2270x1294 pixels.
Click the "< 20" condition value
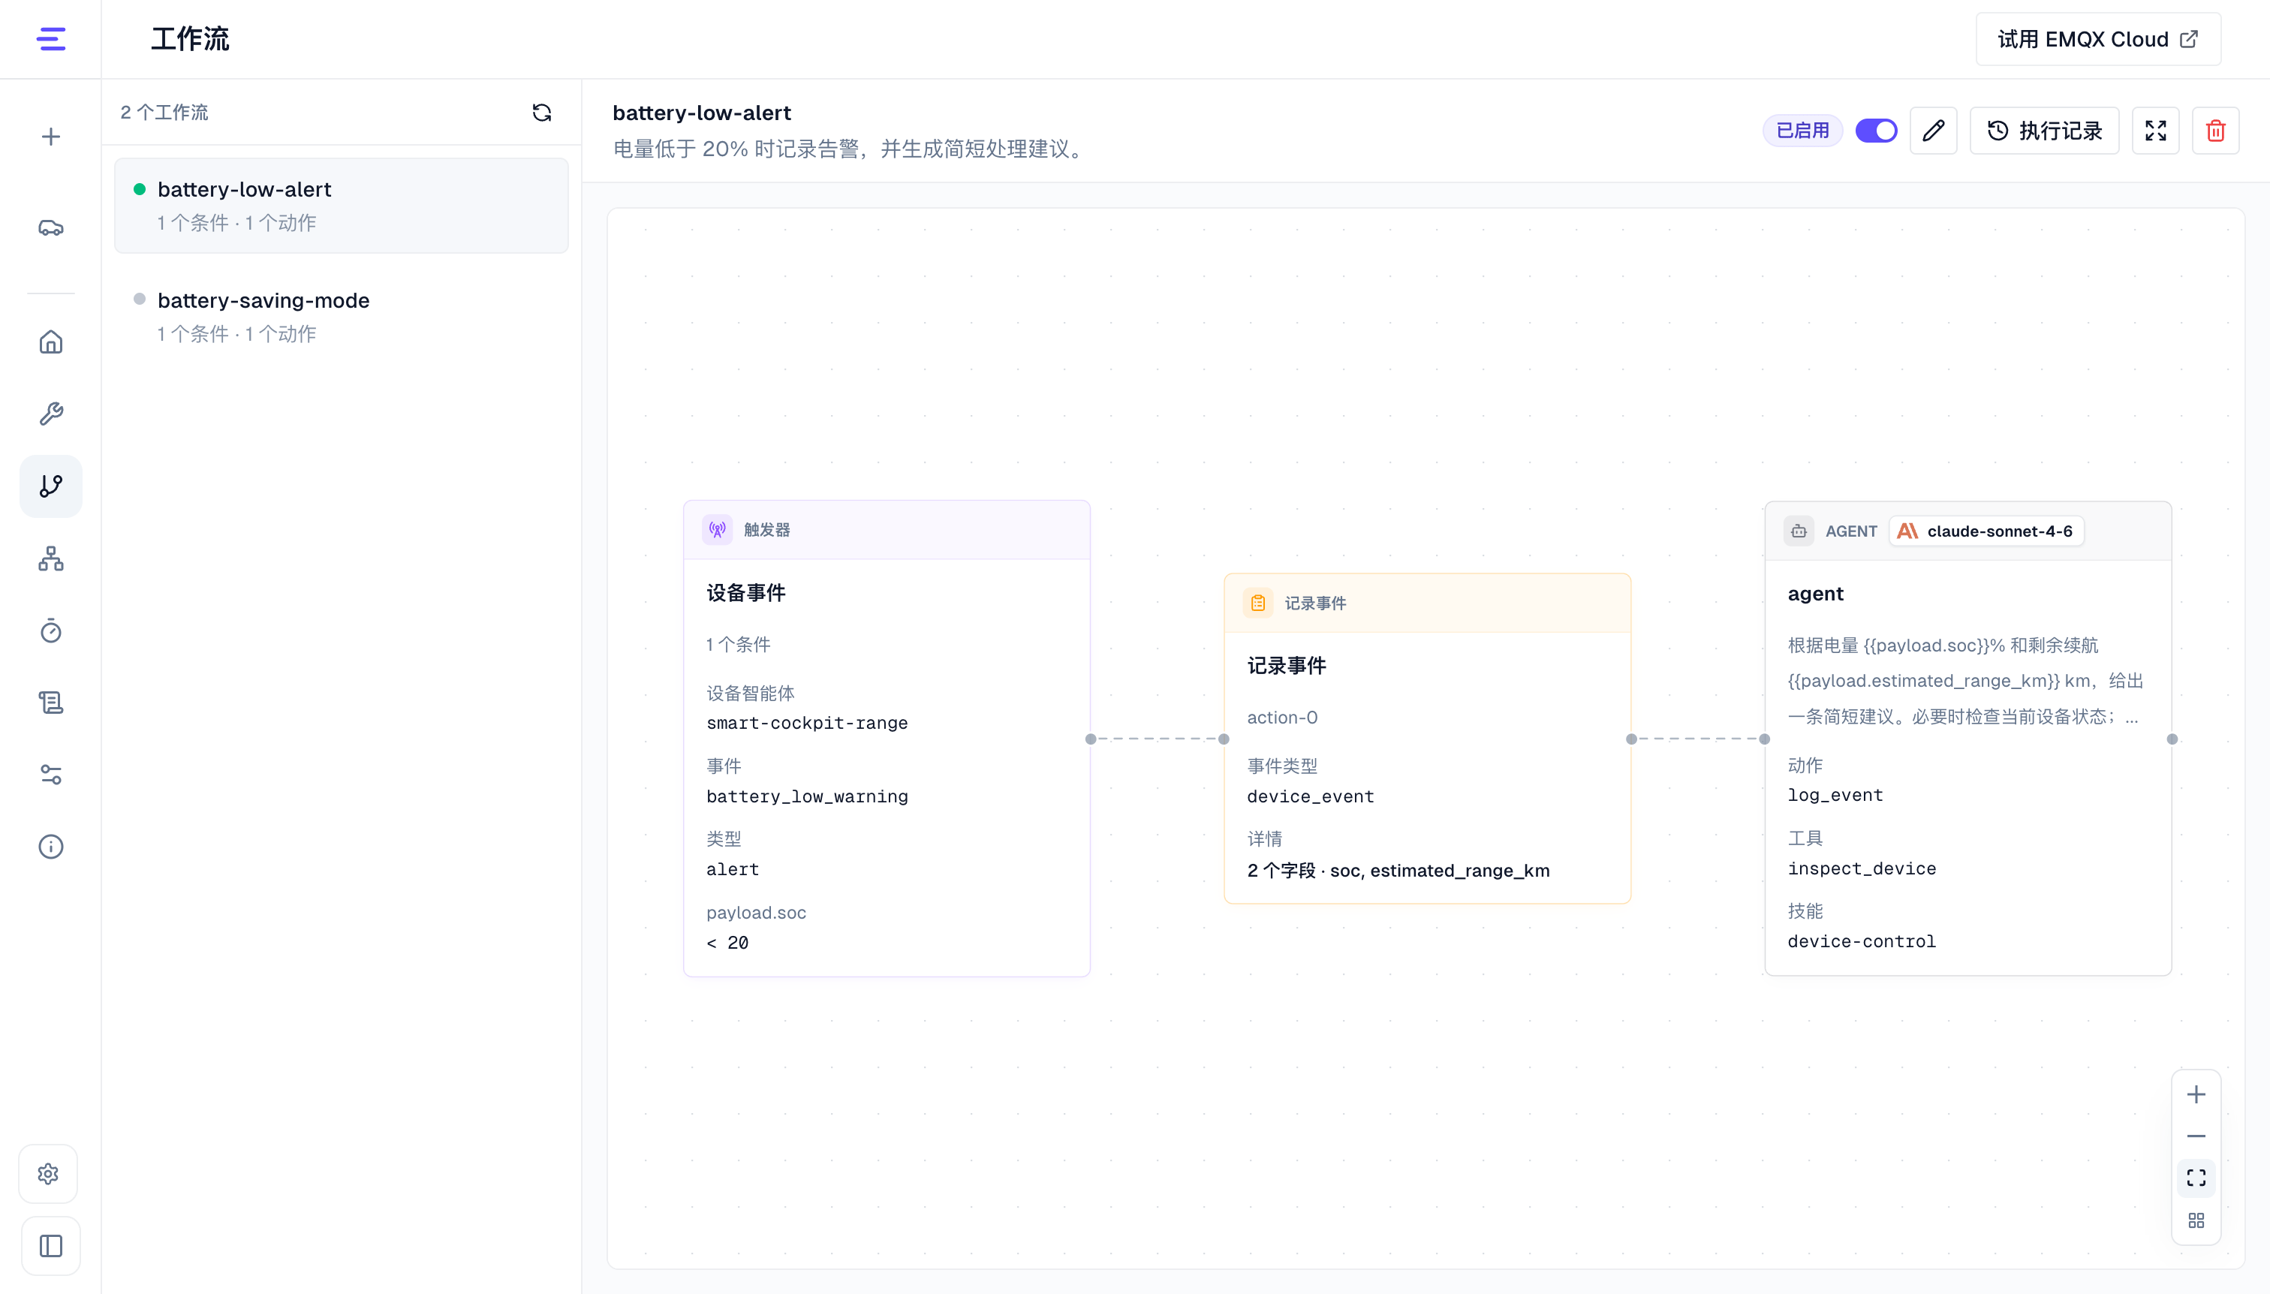click(727, 943)
